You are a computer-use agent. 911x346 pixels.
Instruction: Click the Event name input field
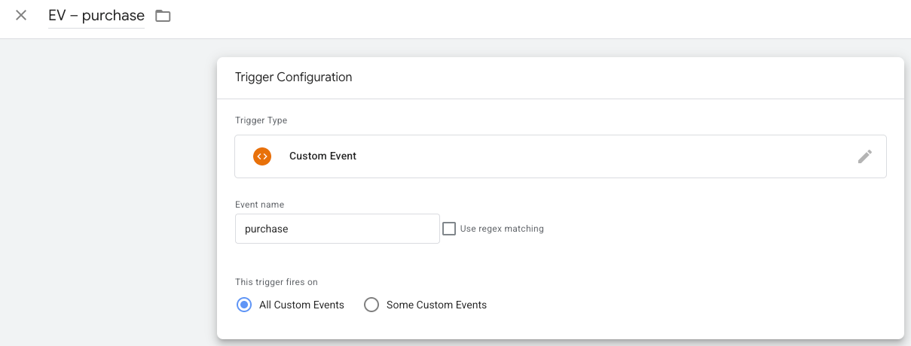pos(337,229)
